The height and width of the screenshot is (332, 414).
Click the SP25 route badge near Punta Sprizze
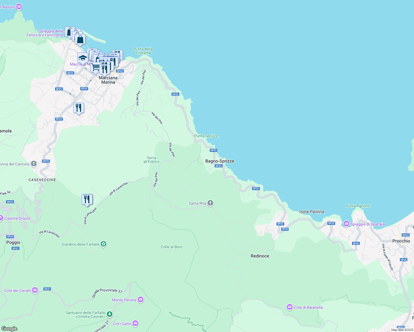tap(214, 150)
